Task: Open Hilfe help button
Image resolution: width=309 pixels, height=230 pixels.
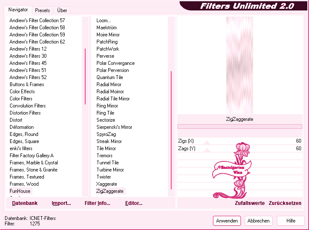Action: point(291,221)
